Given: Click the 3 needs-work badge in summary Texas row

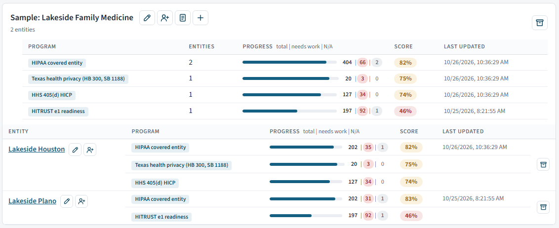Looking at the screenshot, I should point(362,79).
